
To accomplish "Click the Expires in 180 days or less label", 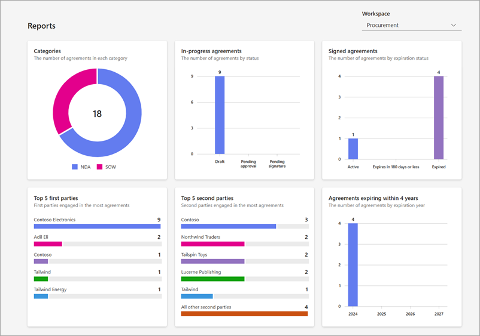I will pyautogui.click(x=396, y=167).
